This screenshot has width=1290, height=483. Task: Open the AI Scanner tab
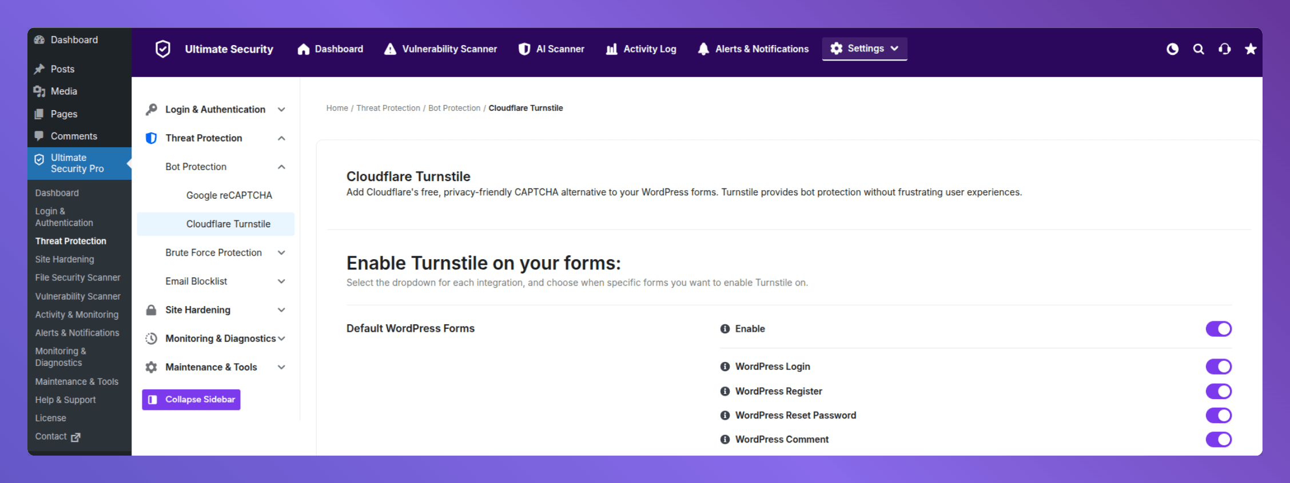tap(551, 49)
